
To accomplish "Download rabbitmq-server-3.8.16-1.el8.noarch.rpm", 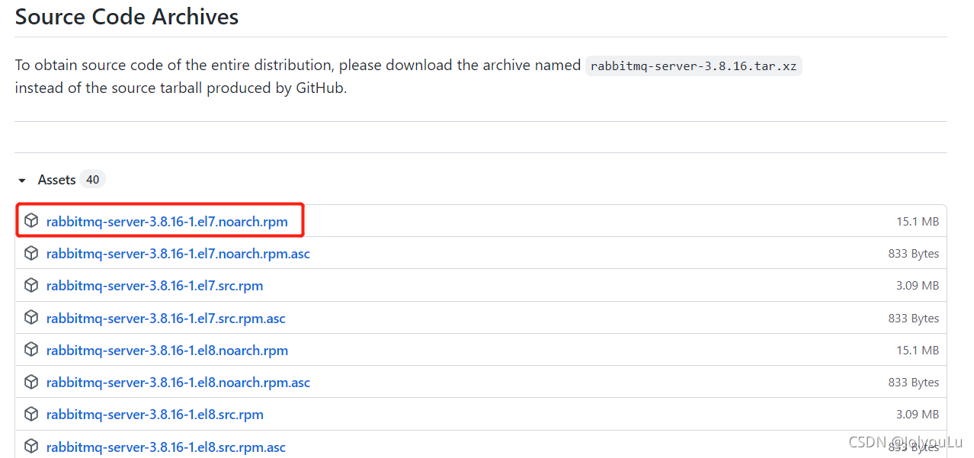I will pos(167,351).
